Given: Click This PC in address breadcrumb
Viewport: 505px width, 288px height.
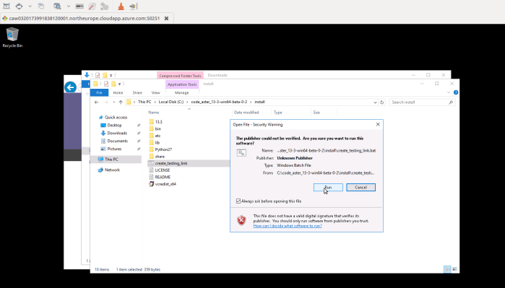Looking at the screenshot, I should [x=144, y=102].
